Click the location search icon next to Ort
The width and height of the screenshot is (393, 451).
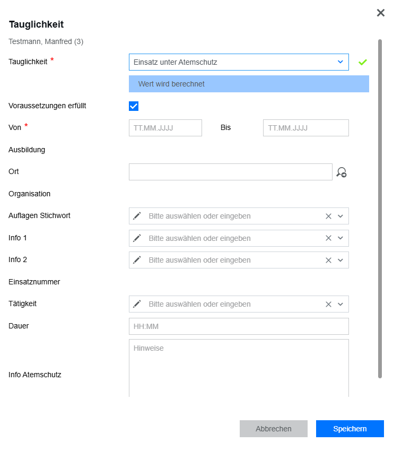click(341, 172)
